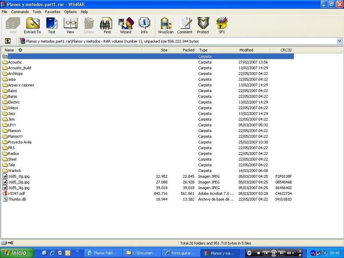This screenshot has width=344, height=258.
Task: Select the parent folder '..' row
Action: 148,56
